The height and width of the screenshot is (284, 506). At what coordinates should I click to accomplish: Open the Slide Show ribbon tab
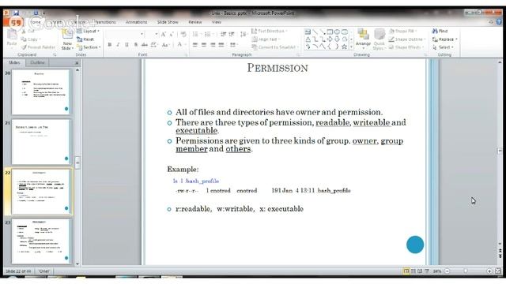coord(168,22)
